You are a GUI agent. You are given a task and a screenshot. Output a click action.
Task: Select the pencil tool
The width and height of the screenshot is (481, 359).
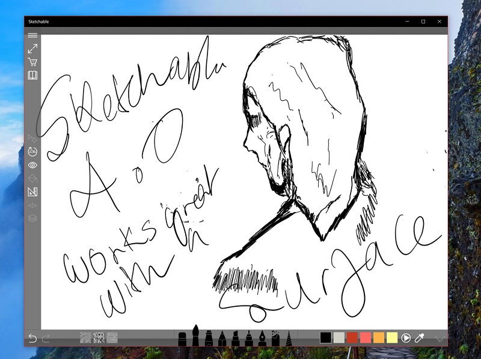[x=222, y=338]
